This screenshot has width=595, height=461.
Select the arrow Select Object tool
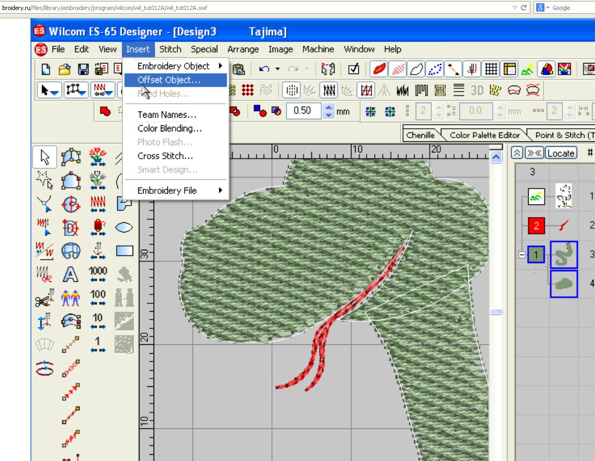45,157
